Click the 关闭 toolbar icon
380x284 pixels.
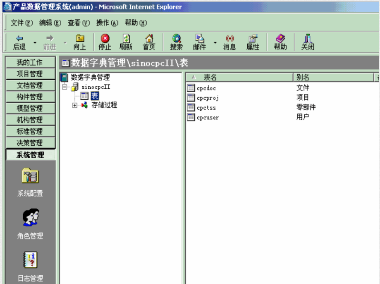[308, 38]
